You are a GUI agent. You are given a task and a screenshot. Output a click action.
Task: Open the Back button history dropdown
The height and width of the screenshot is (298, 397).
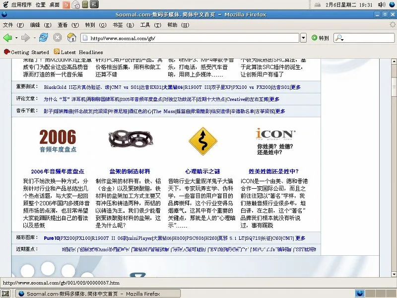point(16,38)
